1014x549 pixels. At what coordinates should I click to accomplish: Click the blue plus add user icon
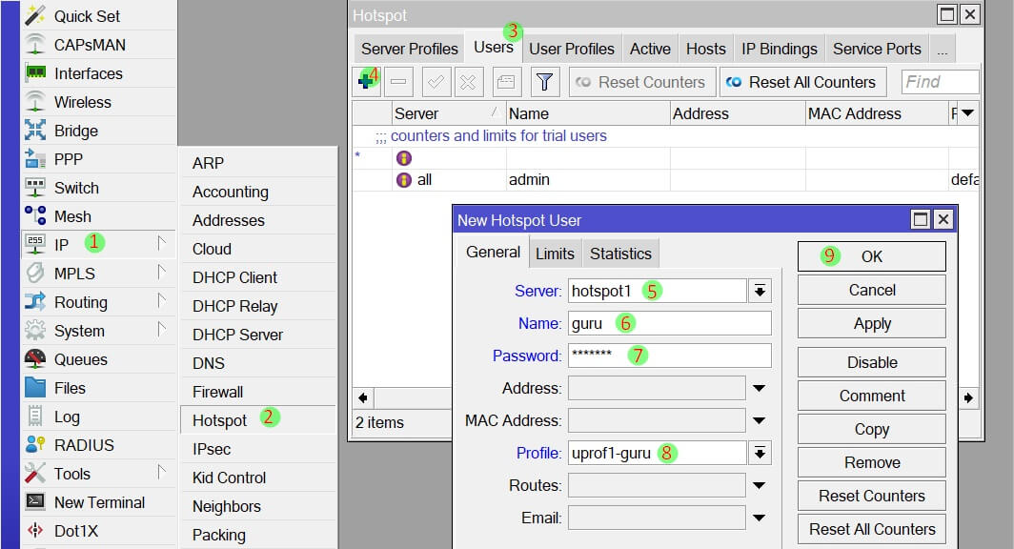click(x=365, y=82)
